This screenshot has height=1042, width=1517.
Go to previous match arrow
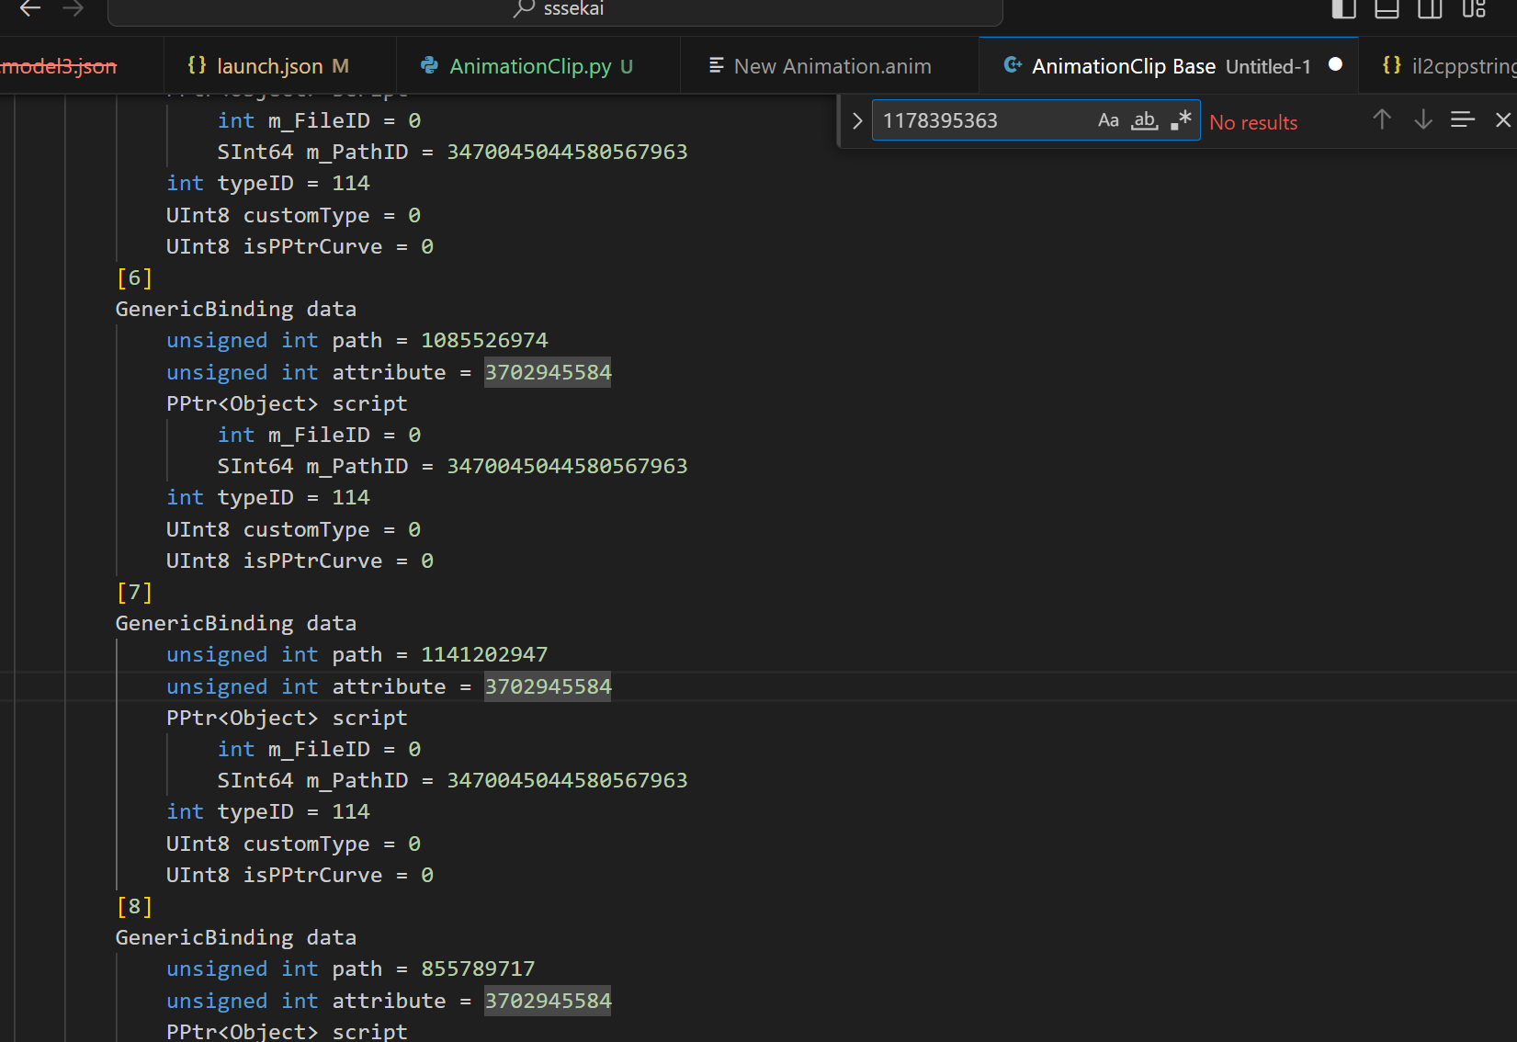point(1382,119)
